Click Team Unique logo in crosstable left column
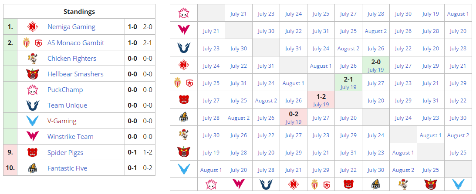Image resolution: width=476 pixels, height=194 pixels. (183, 48)
